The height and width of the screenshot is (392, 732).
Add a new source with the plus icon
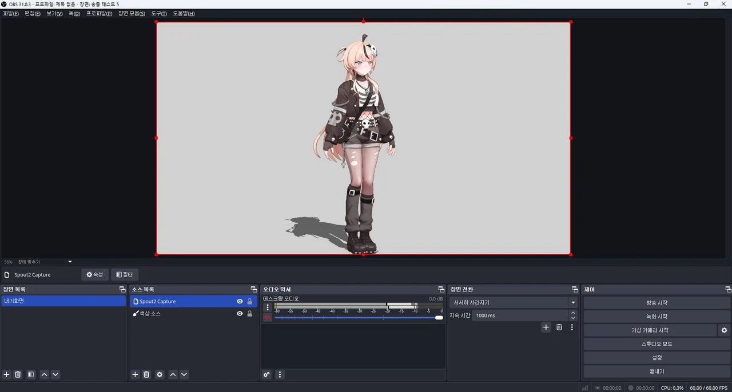135,374
